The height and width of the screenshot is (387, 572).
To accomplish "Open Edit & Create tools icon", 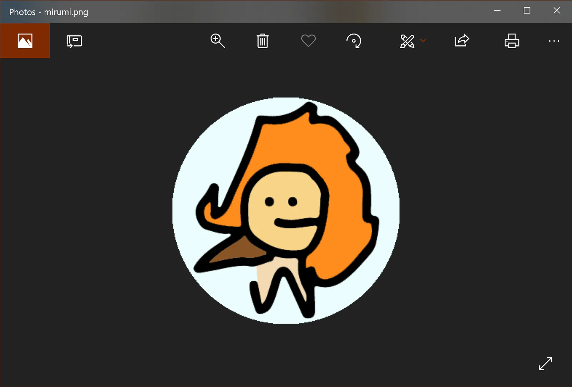I will point(407,41).
